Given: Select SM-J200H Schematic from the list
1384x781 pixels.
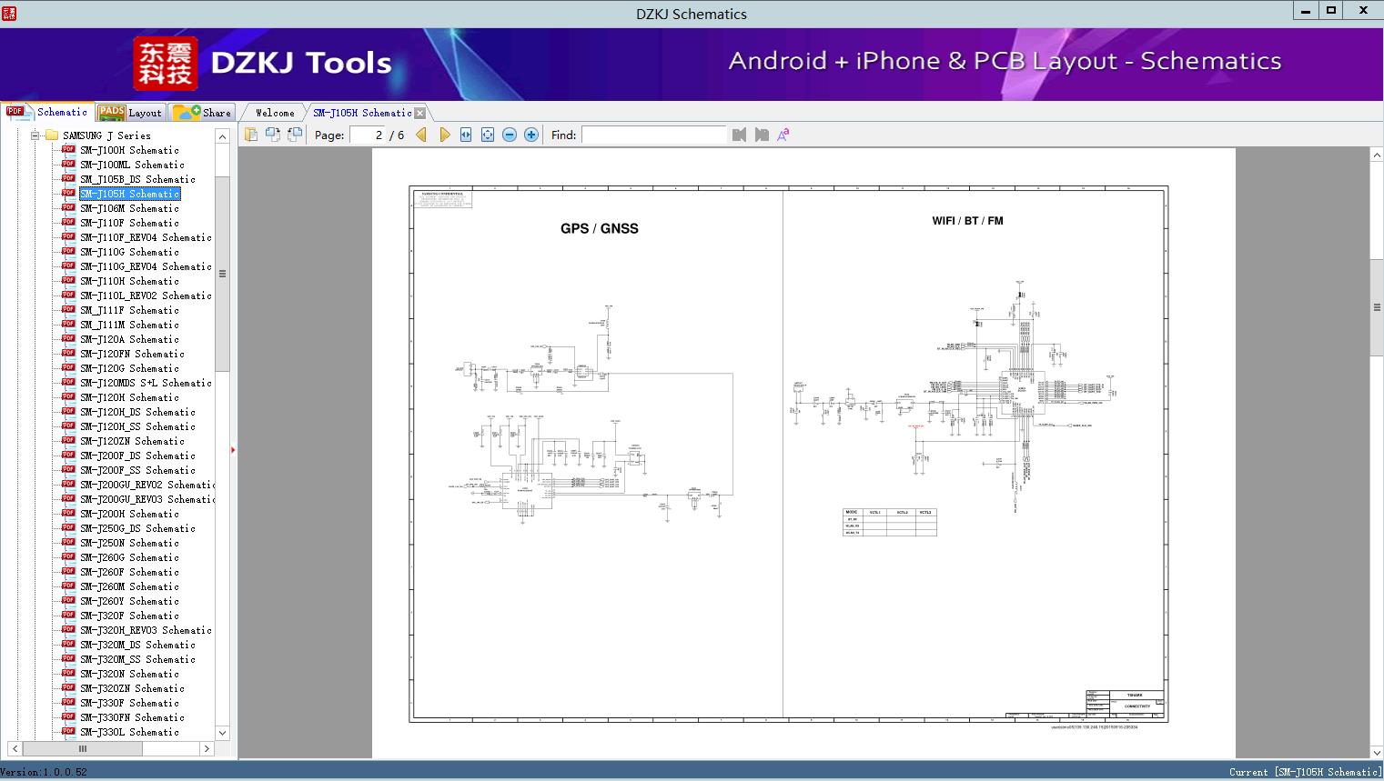Looking at the screenshot, I should click(x=129, y=514).
